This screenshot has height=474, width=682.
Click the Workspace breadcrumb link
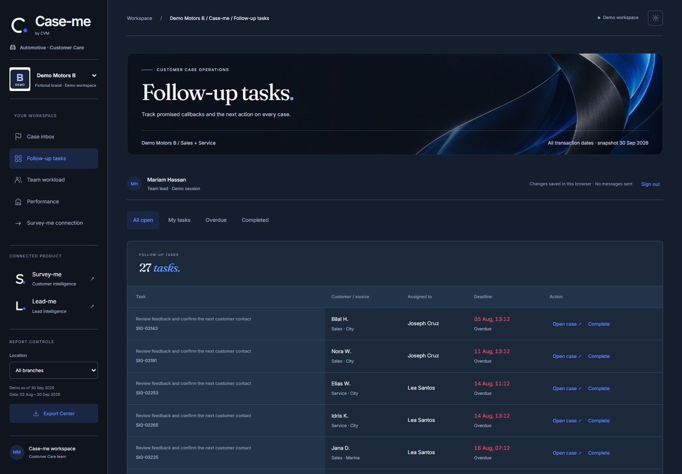pos(140,18)
